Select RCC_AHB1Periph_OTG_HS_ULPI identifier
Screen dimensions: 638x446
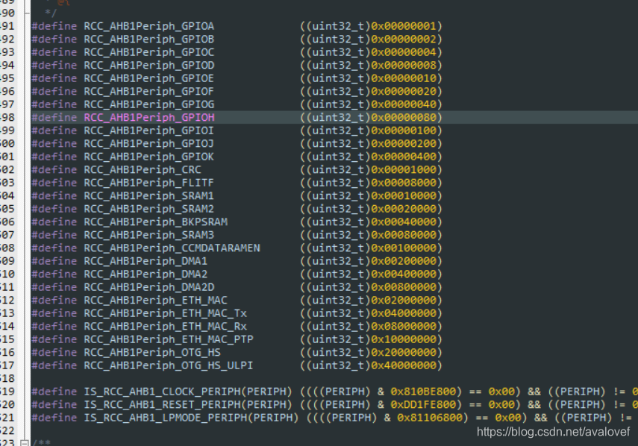click(169, 365)
